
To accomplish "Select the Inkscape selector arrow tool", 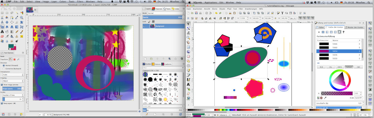I will [x=188, y=24].
